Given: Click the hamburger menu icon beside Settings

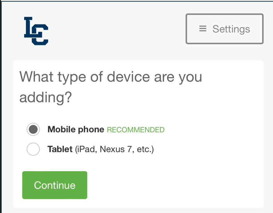Looking at the screenshot, I should 203,29.
